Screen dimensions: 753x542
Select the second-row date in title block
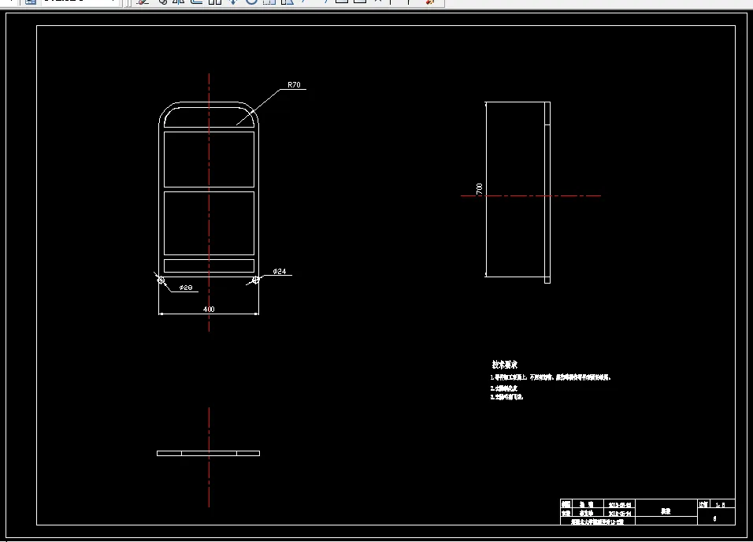[x=620, y=514]
